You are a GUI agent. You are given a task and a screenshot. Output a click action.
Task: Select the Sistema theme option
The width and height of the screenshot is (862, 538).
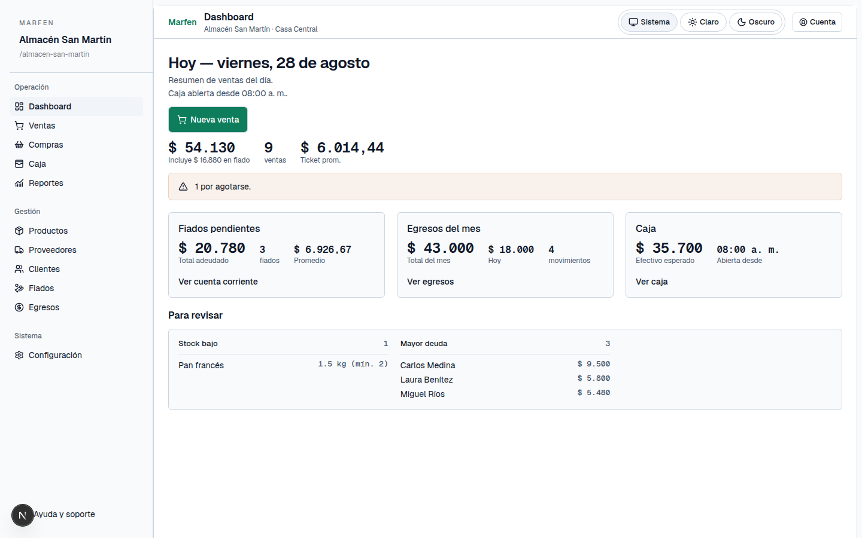[649, 22]
